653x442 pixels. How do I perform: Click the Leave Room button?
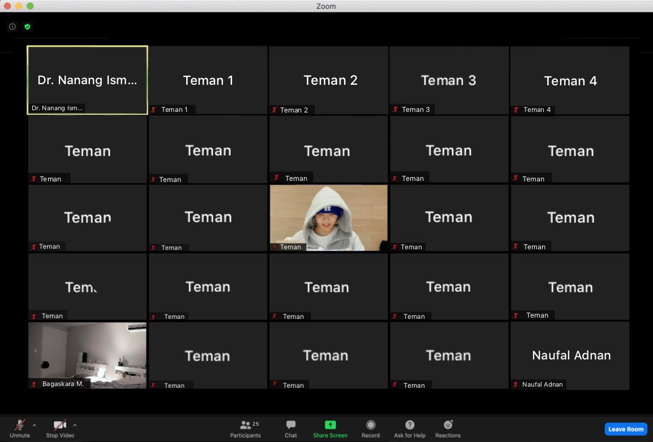click(x=626, y=429)
